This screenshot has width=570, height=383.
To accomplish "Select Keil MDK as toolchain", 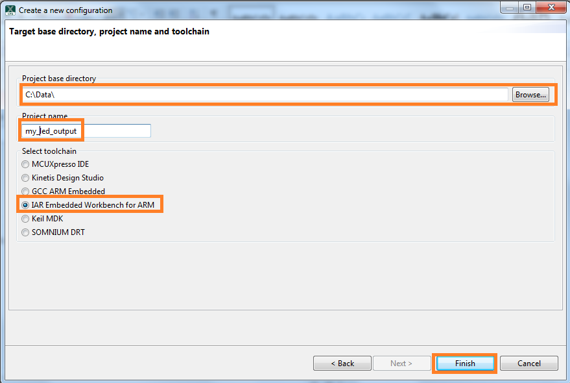I will click(26, 219).
